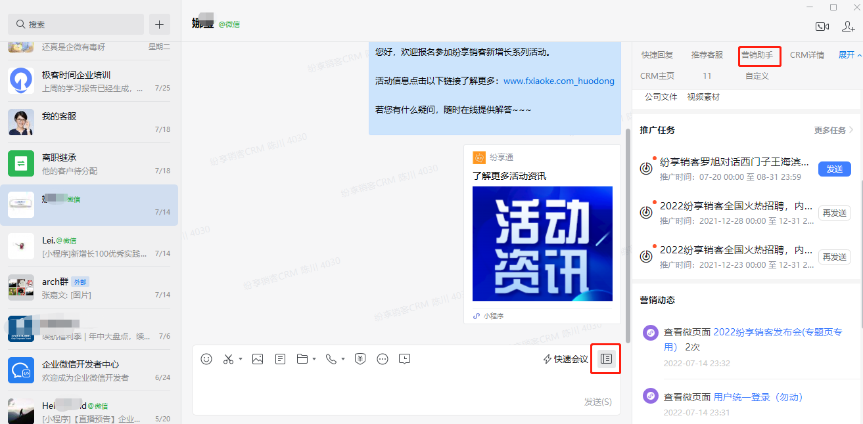This screenshot has height=424, width=863.
Task: Switch to the 公司文件 section
Action: (x=661, y=97)
